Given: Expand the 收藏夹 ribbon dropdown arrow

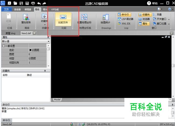Looking at the screenshot, I should coord(45,25).
